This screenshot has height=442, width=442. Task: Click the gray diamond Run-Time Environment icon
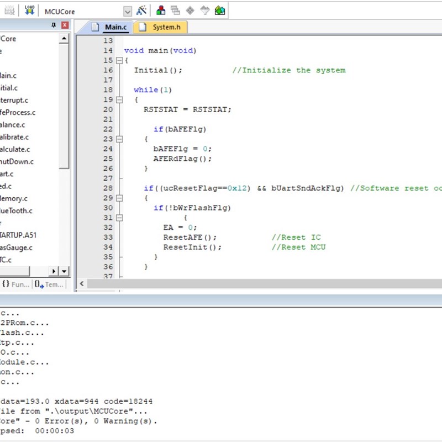click(190, 10)
